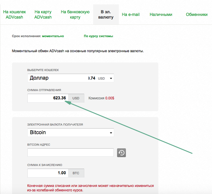
Task: Switch to the 'Обменники' tab
Action: [197, 14]
